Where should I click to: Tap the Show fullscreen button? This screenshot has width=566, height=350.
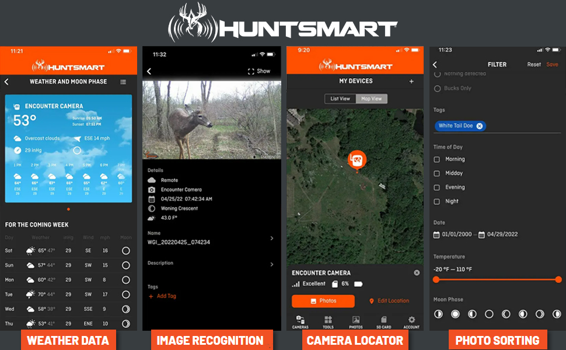coord(259,71)
